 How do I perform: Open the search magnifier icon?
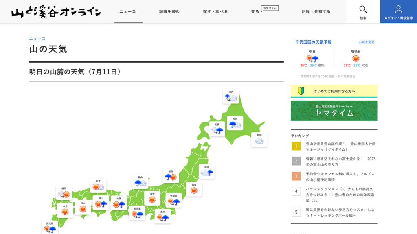coord(363,9)
